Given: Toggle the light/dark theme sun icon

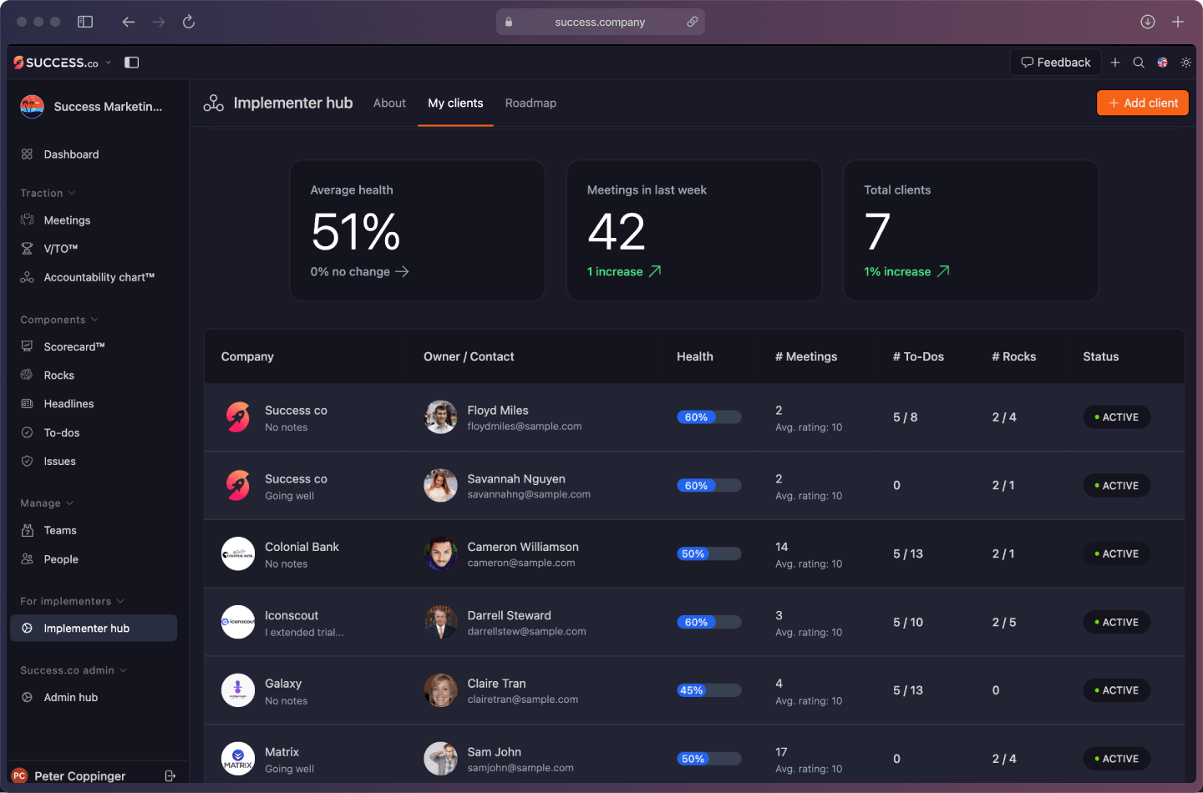Looking at the screenshot, I should 1185,63.
